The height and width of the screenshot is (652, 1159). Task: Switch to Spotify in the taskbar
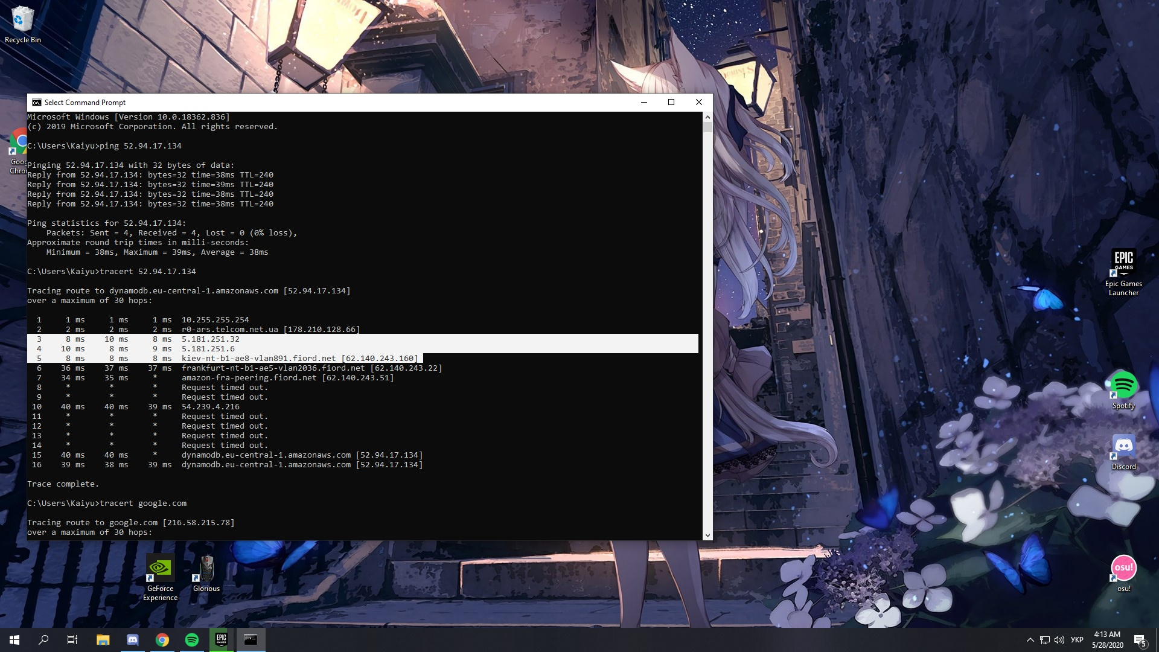point(192,640)
